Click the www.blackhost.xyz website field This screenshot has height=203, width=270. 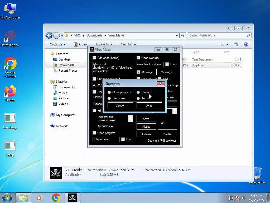coord(150,64)
